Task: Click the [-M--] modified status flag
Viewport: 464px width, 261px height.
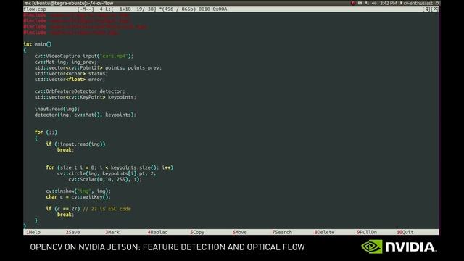Action: pyautogui.click(x=86, y=9)
